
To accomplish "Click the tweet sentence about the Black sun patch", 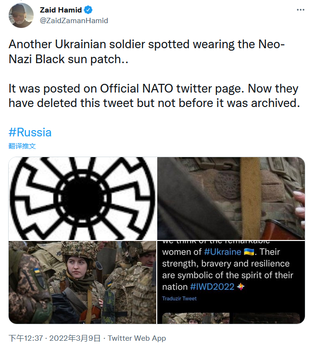I will point(147,52).
